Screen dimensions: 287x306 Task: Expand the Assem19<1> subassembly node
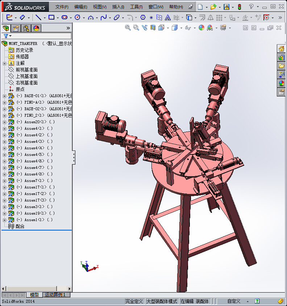coord(4,214)
